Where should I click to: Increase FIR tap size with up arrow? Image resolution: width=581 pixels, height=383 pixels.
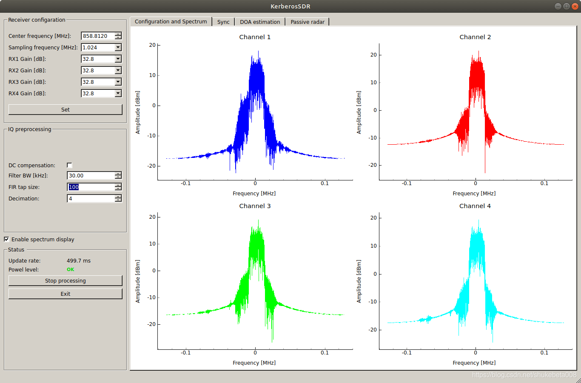118,185
